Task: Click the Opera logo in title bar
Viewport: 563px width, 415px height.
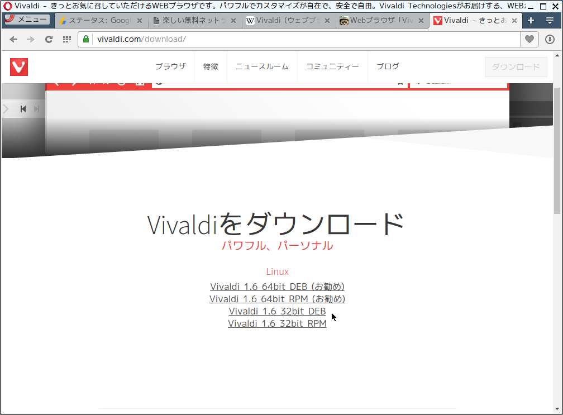Action: pyautogui.click(x=8, y=6)
